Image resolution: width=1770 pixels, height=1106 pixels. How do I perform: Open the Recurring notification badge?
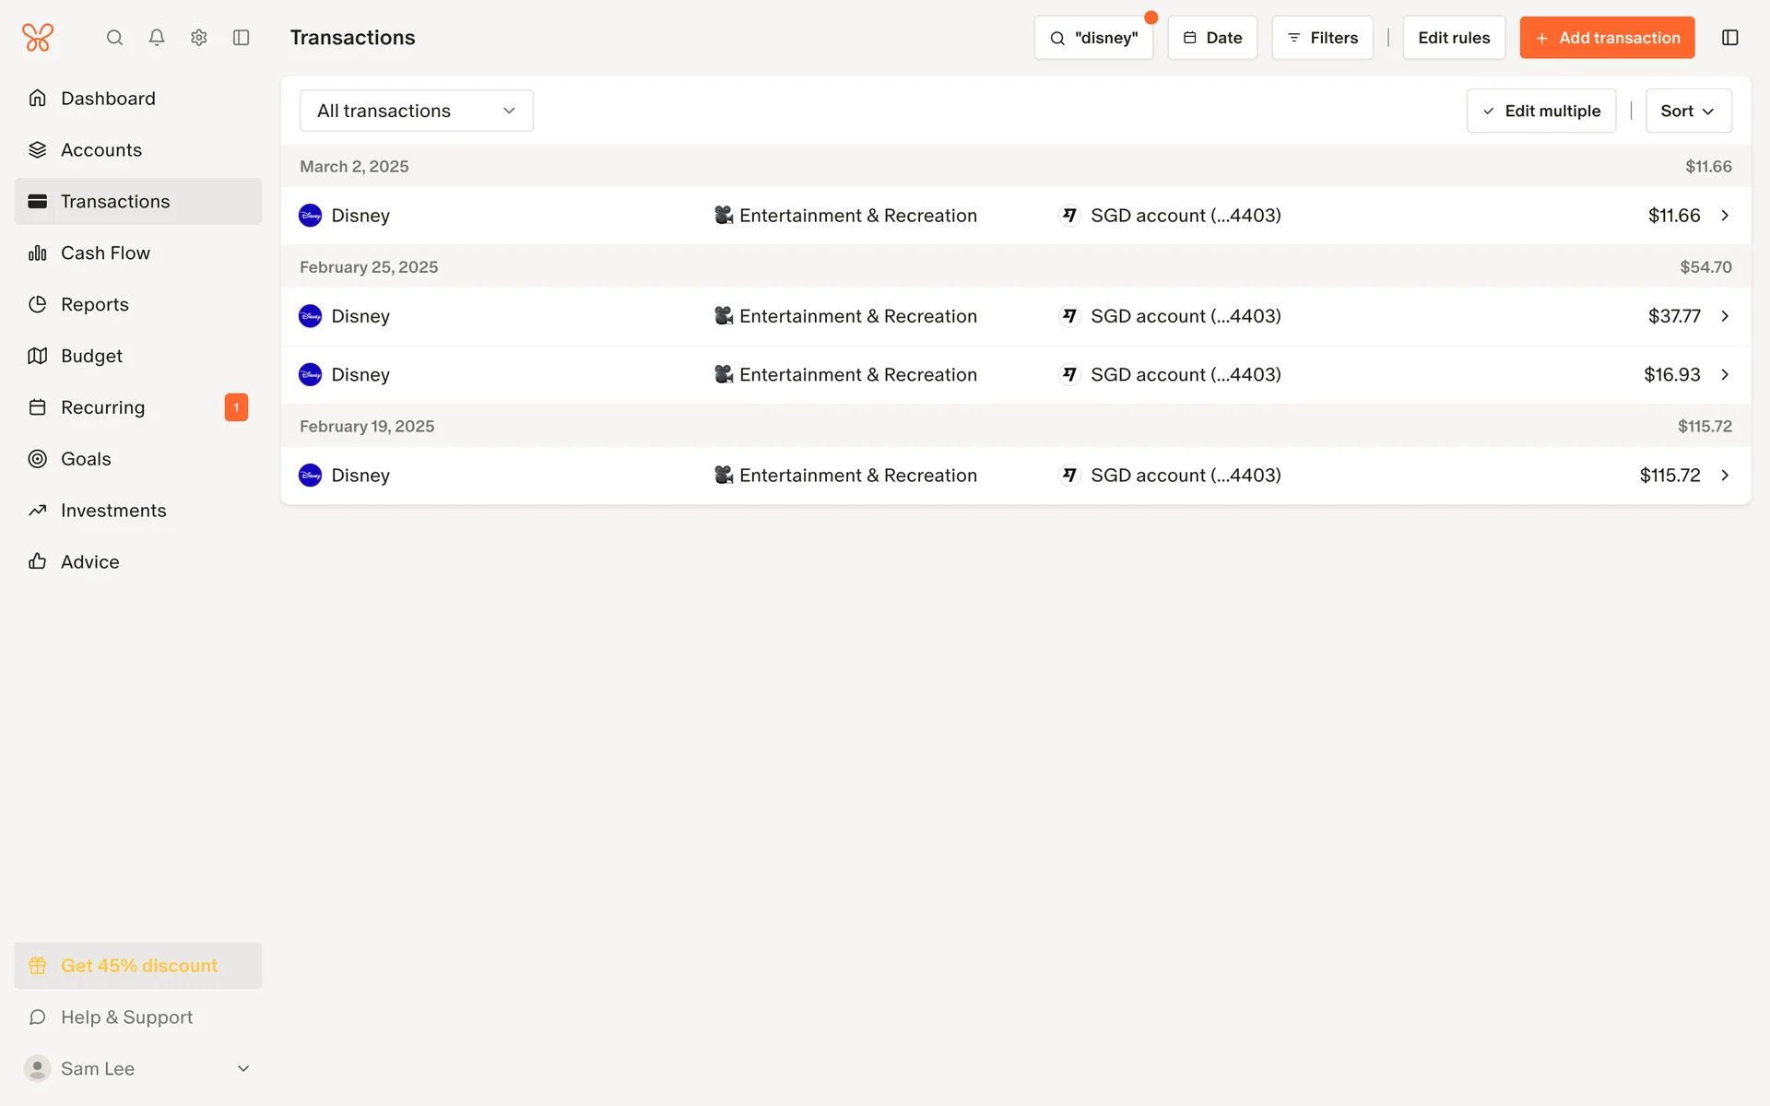tap(236, 407)
